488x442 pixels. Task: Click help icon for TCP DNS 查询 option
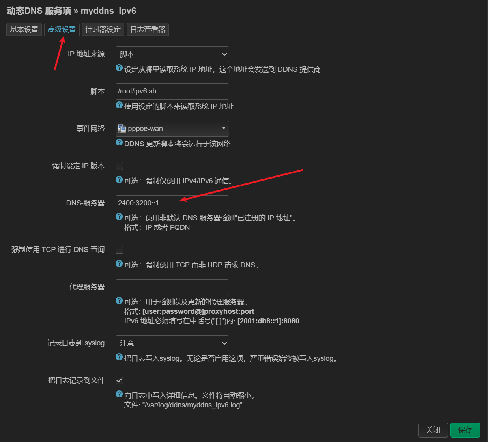tap(119, 263)
